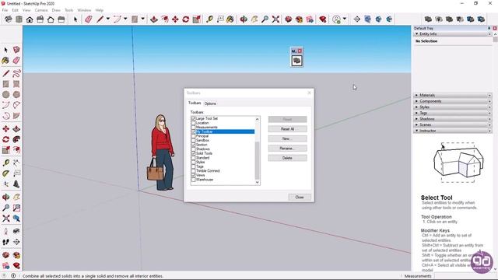Enable the Warehouse toolbar checkbox
Image resolution: width=498 pixels, height=280 pixels.
(x=194, y=180)
